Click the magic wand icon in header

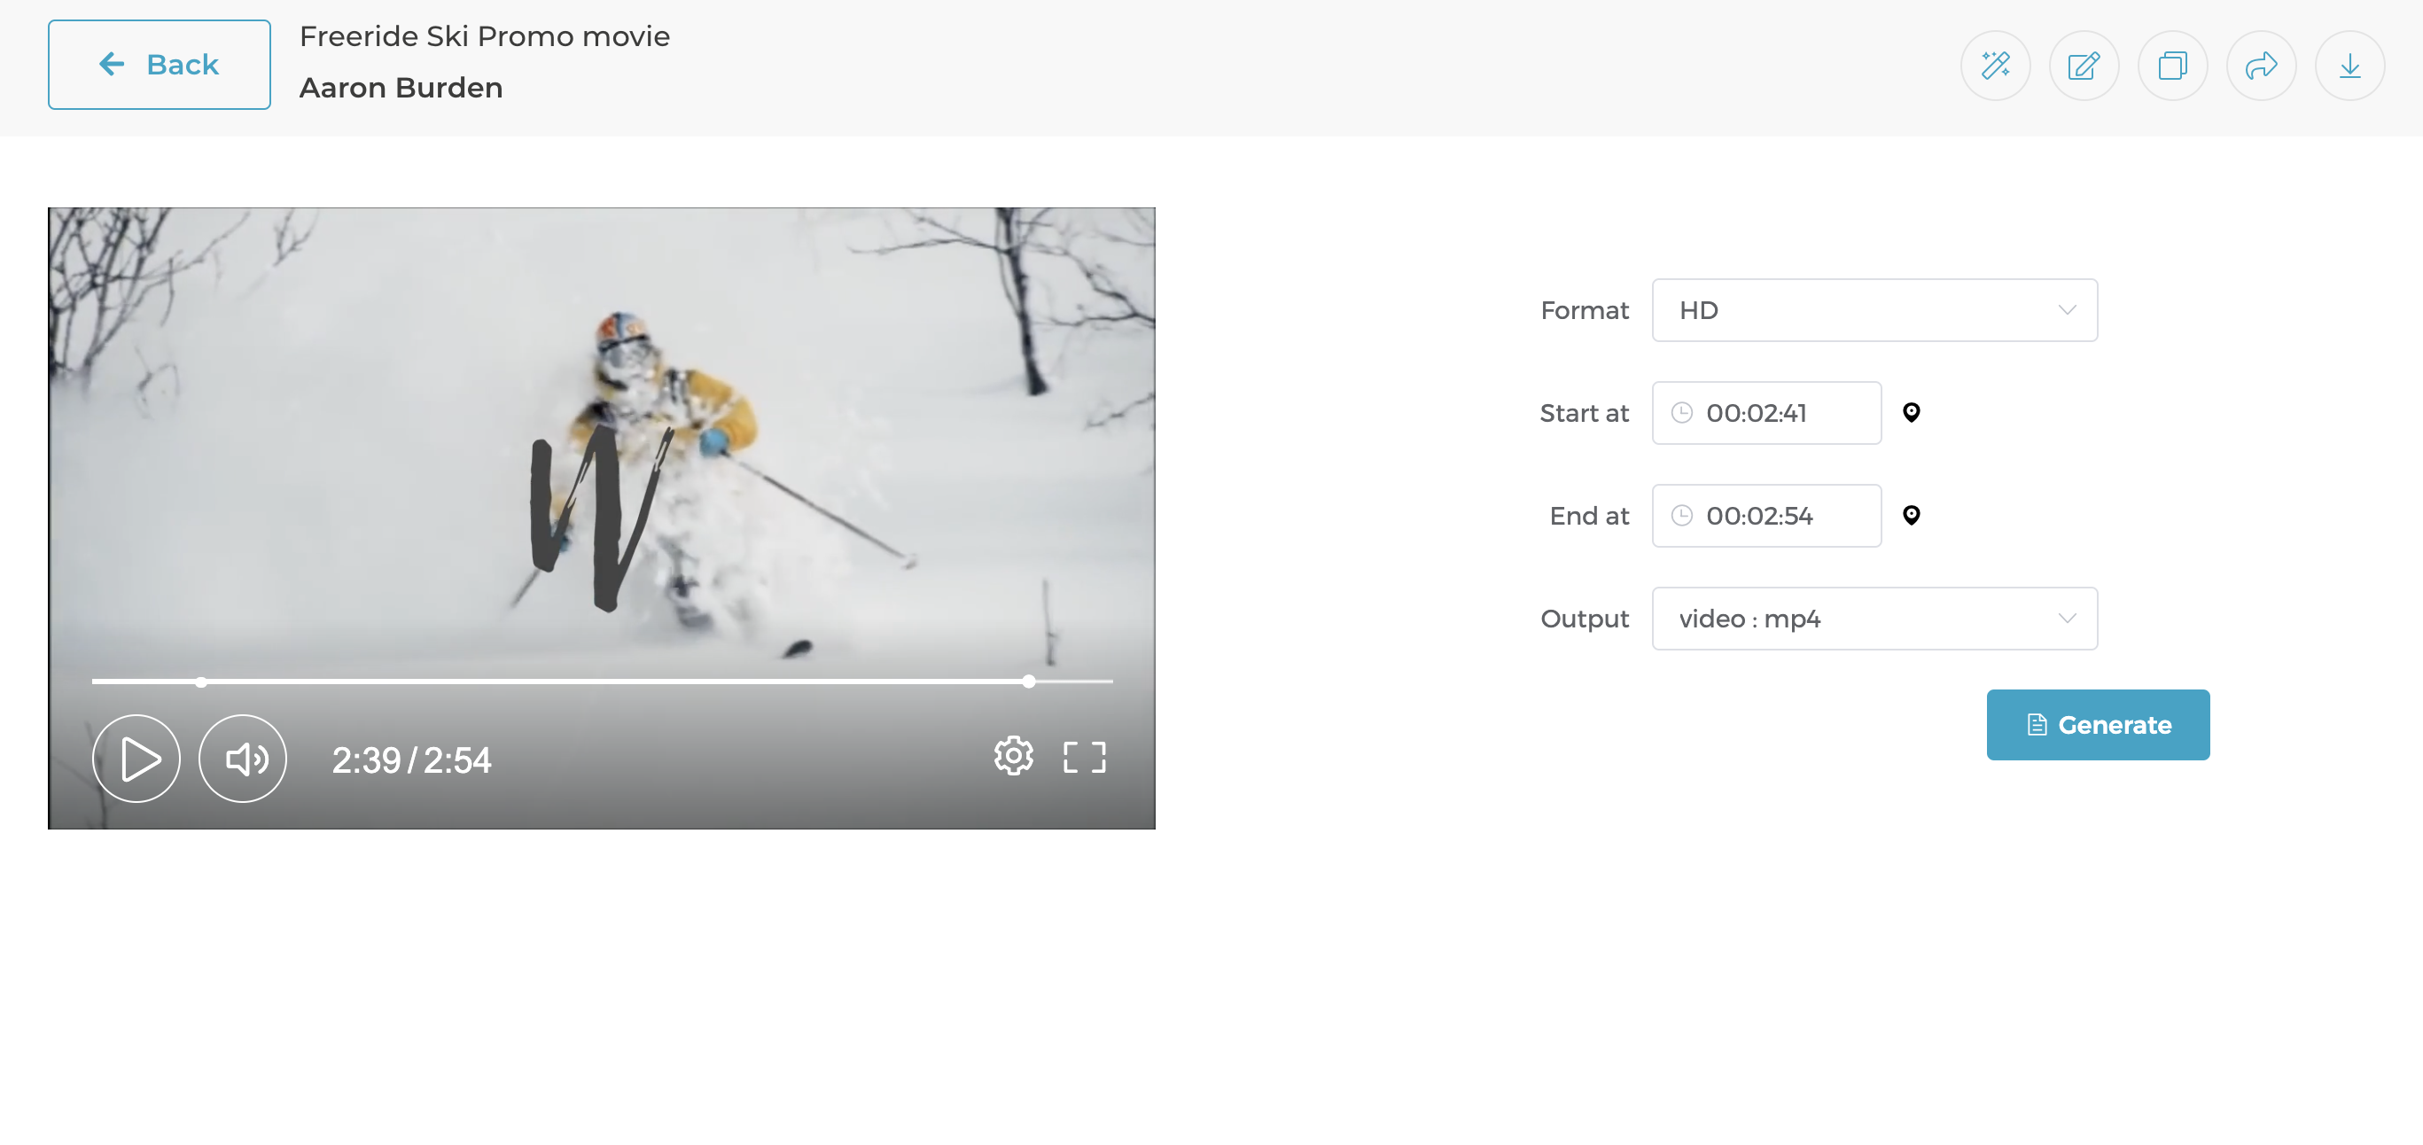tap(1995, 66)
